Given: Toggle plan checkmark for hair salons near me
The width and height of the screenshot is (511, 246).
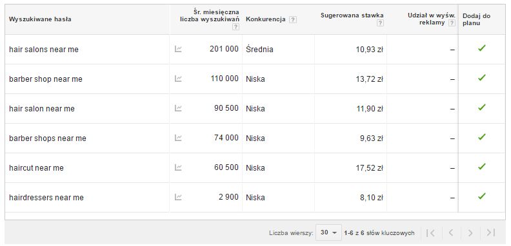Looking at the screenshot, I should click(482, 48).
